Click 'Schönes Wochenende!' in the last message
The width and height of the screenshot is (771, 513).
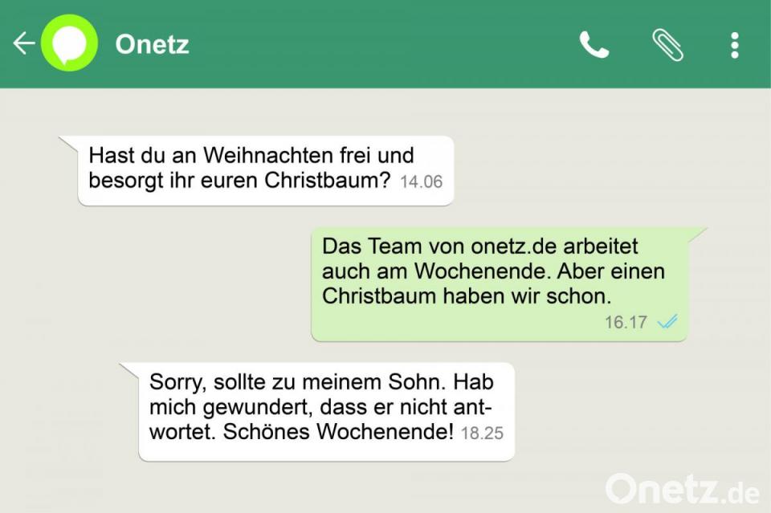click(x=338, y=431)
